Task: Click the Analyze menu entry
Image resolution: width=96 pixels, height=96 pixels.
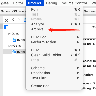Action: [x=54, y=24]
